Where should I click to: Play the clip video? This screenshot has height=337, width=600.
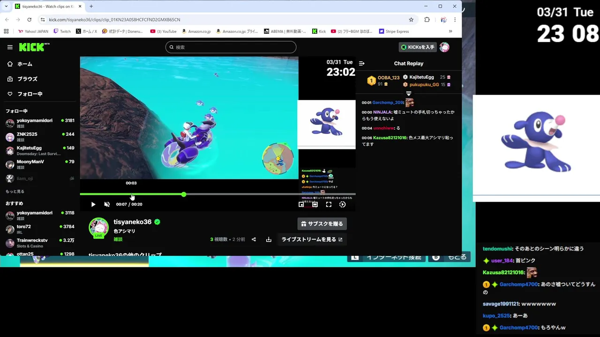(x=93, y=205)
